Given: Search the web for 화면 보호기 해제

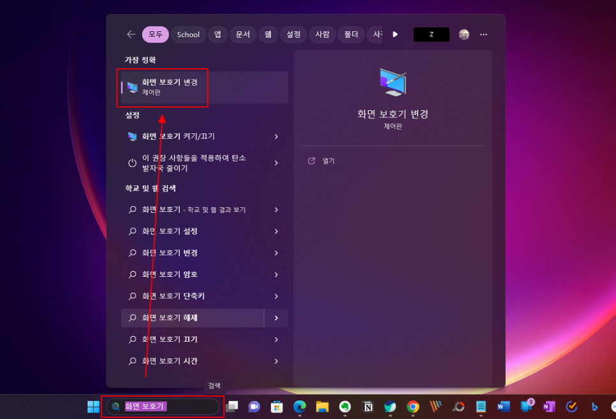Looking at the screenshot, I should [193, 318].
